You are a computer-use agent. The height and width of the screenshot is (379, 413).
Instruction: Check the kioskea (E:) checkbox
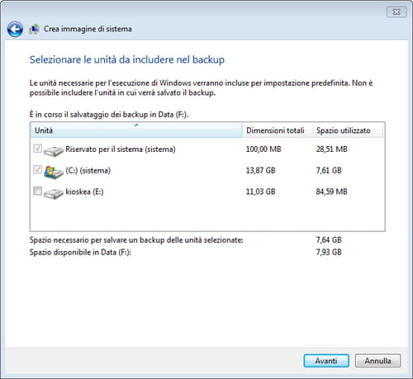tap(37, 191)
